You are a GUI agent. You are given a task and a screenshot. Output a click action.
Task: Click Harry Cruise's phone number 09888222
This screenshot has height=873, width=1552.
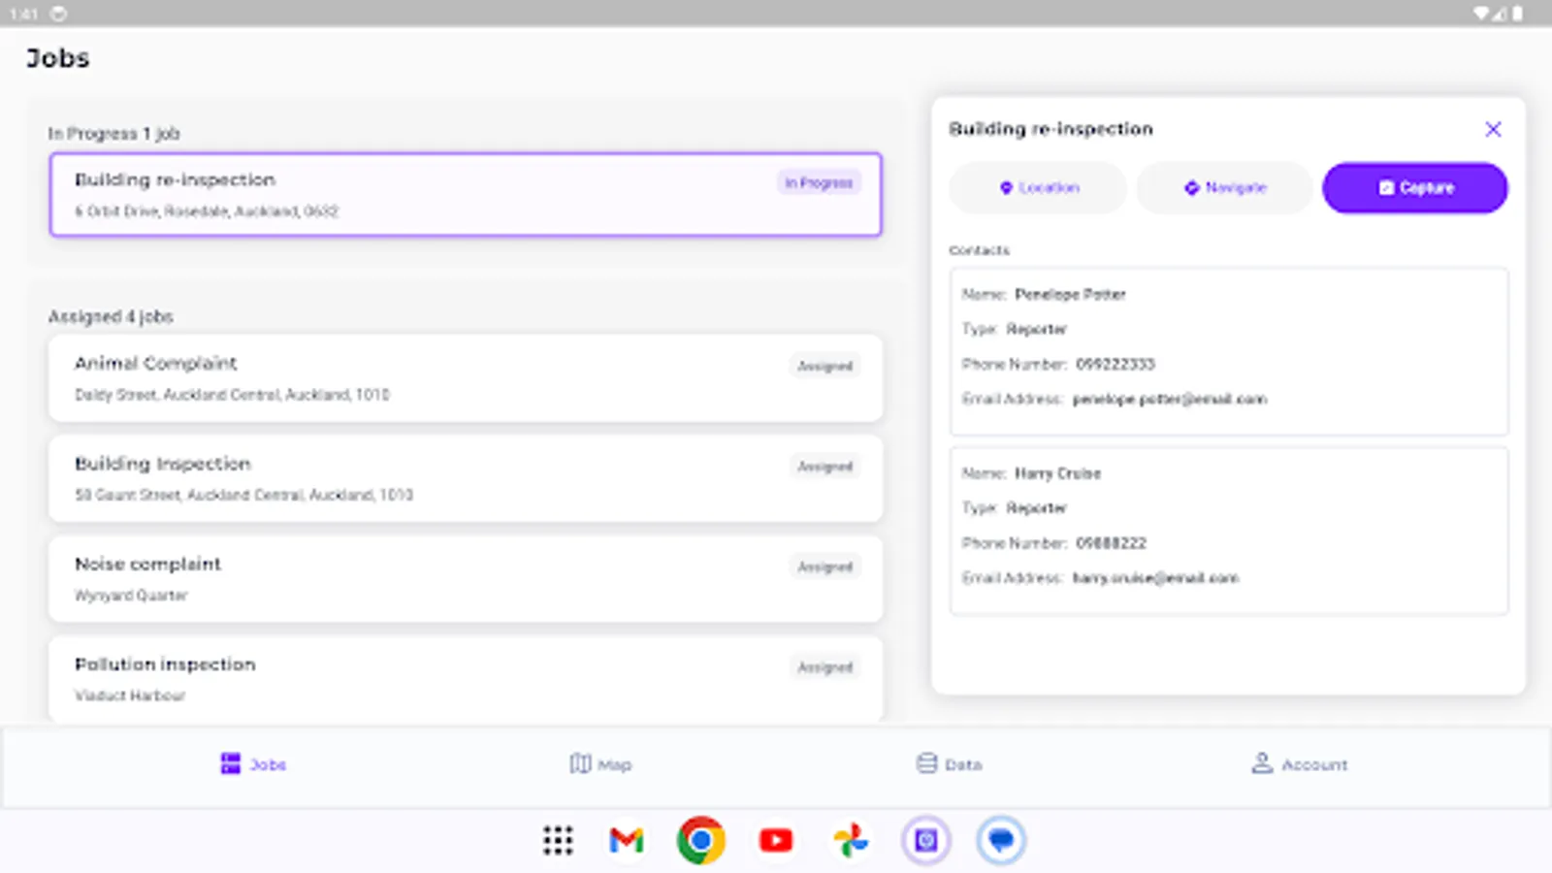click(1114, 543)
